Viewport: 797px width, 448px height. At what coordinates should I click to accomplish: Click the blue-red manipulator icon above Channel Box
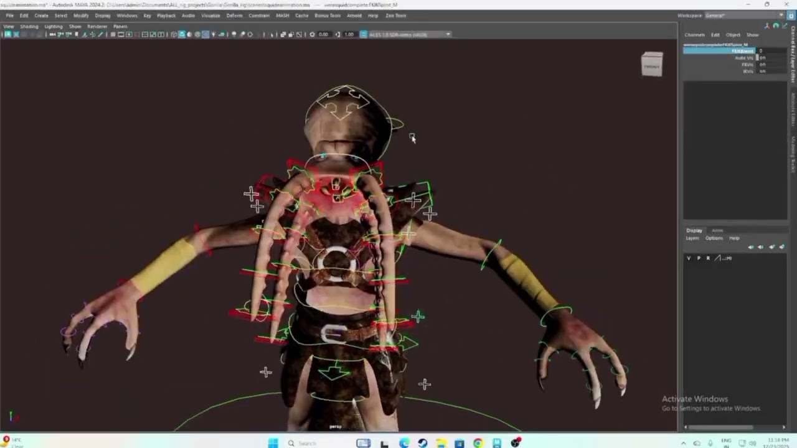click(x=767, y=26)
